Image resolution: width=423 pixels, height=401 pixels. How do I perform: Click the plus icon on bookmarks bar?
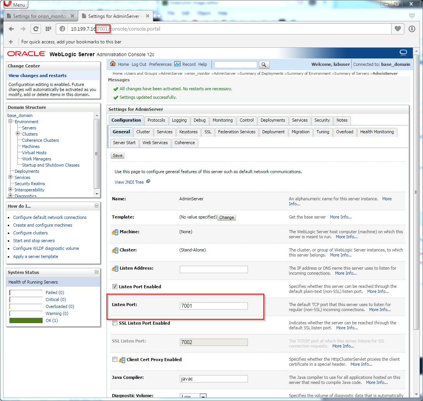tap(11, 42)
